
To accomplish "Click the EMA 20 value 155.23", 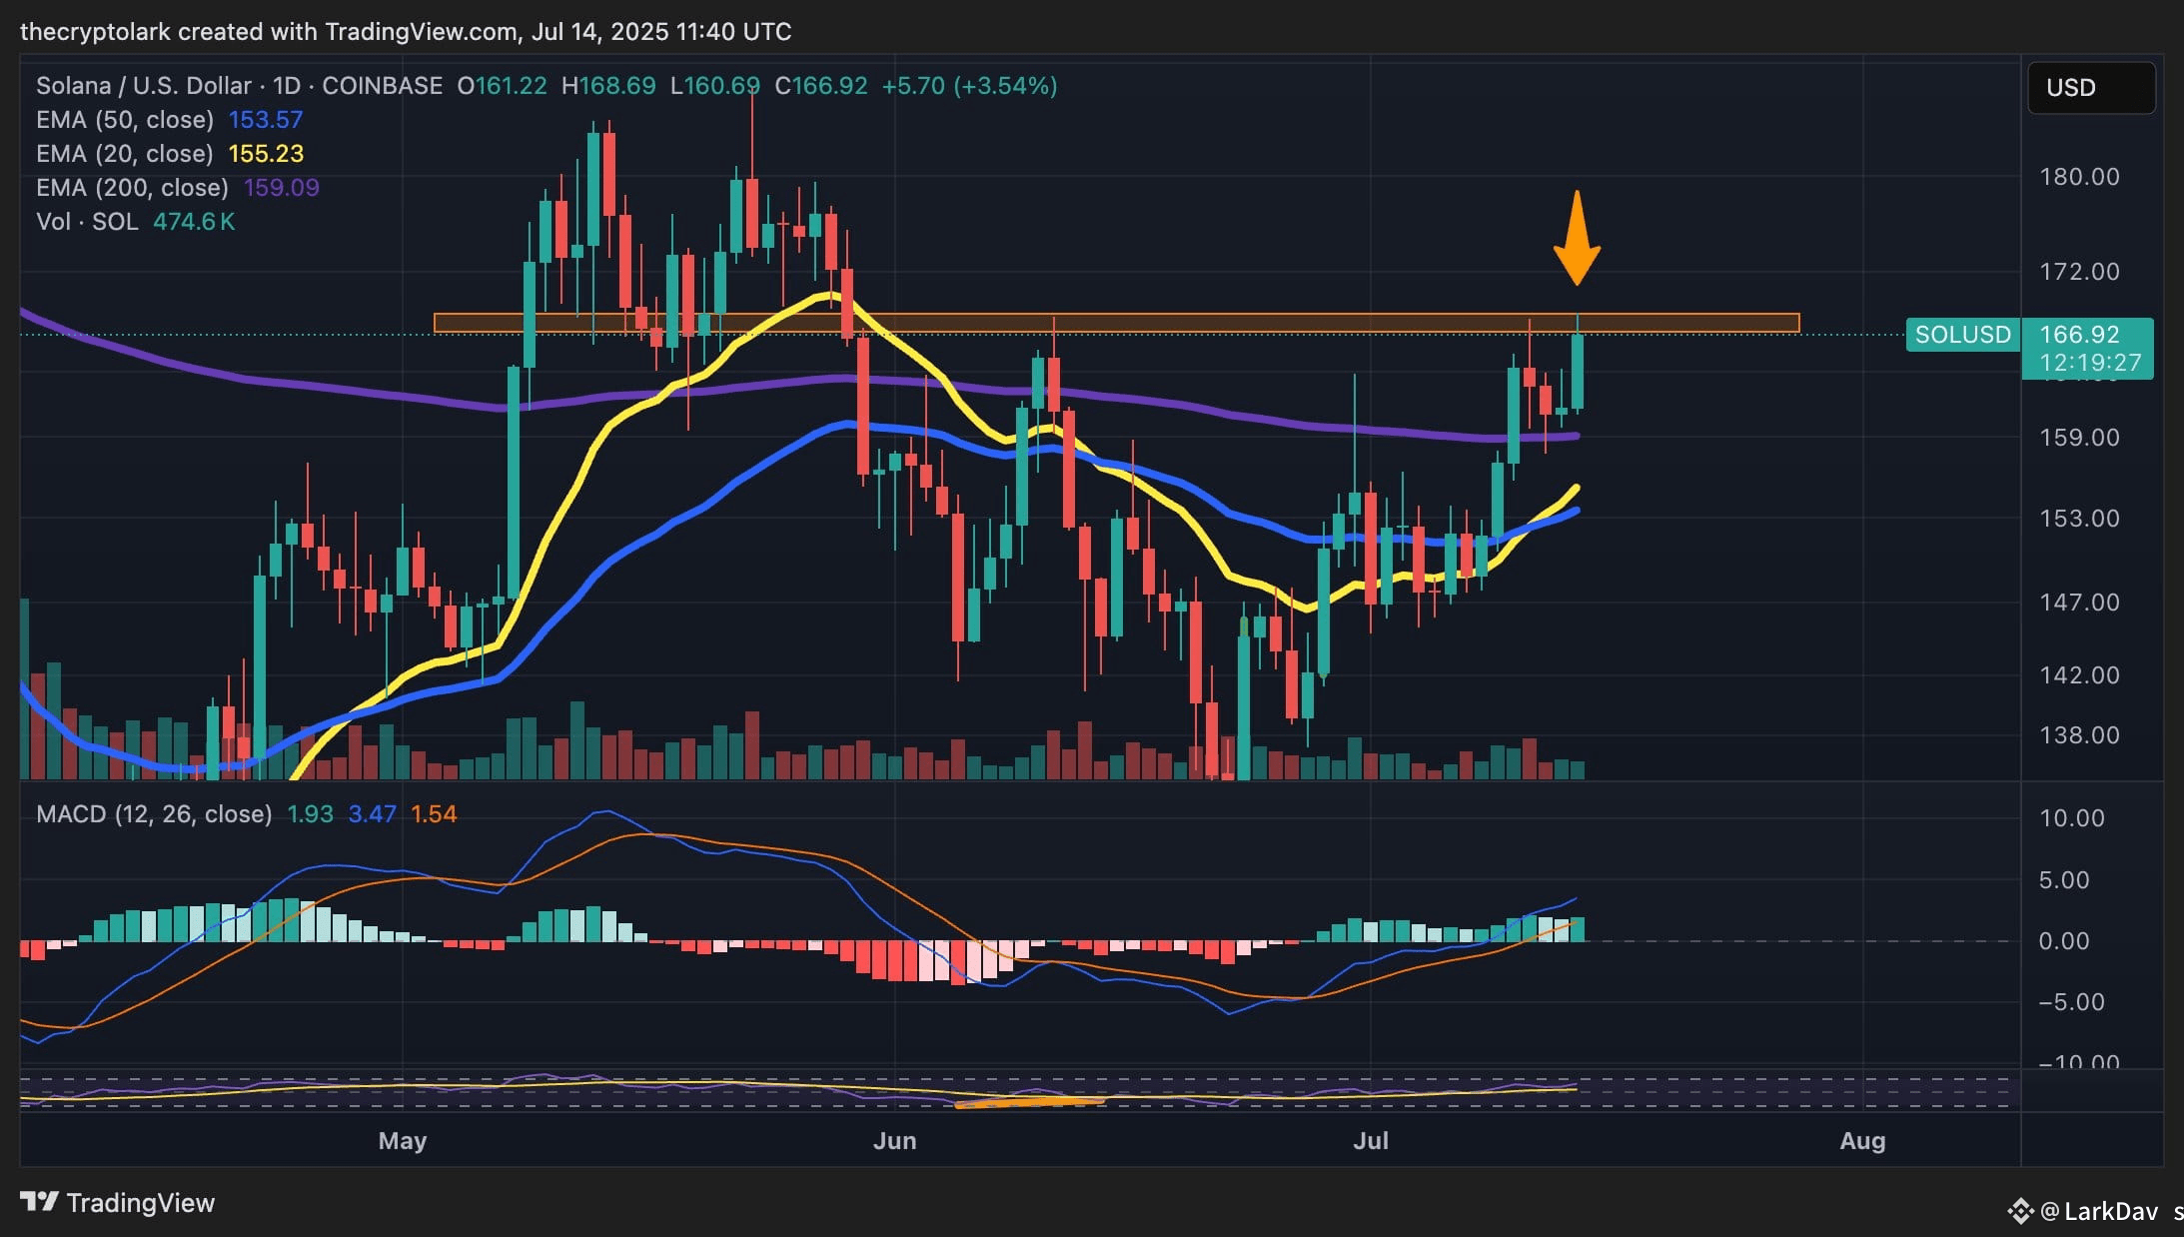I will tap(266, 154).
